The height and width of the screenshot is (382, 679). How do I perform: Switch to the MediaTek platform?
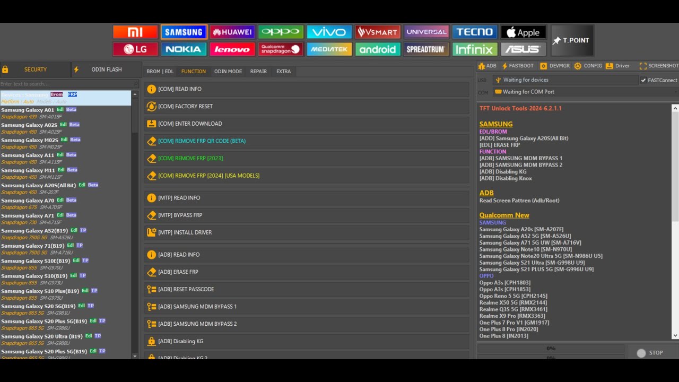pyautogui.click(x=329, y=49)
